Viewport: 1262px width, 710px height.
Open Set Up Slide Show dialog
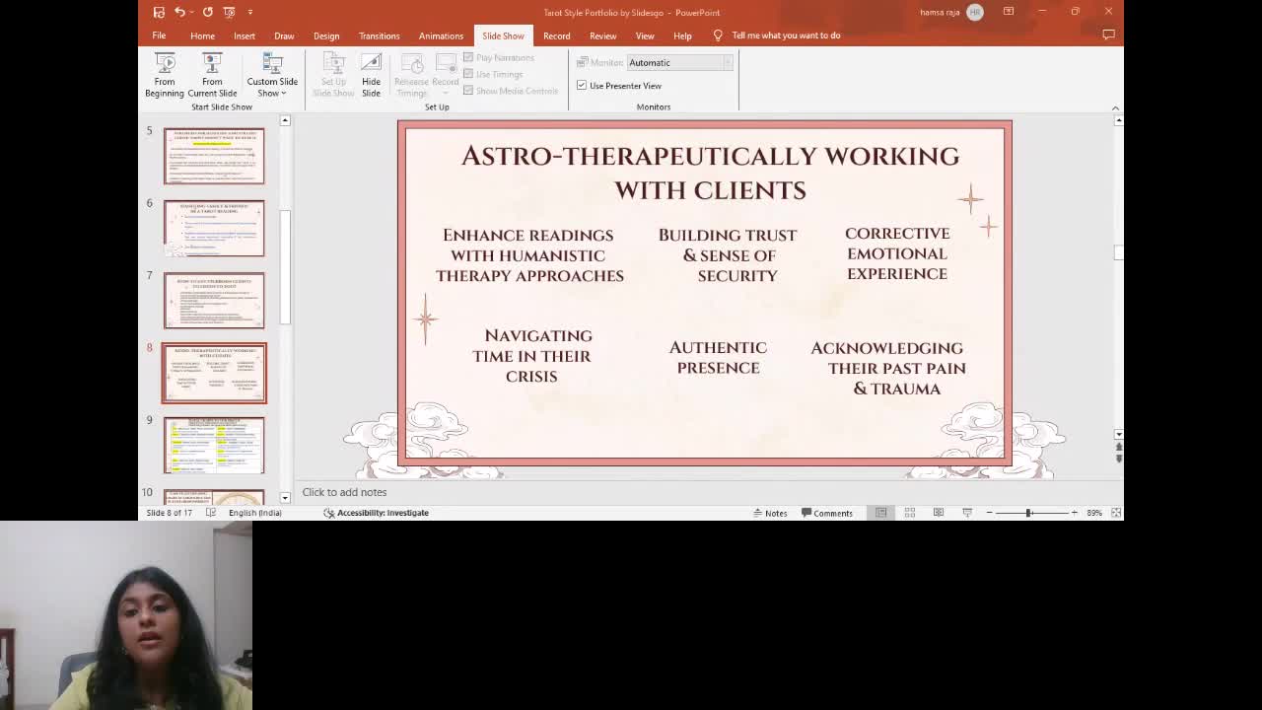pyautogui.click(x=333, y=75)
